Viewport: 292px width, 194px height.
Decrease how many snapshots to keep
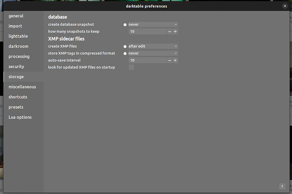(x=170, y=32)
